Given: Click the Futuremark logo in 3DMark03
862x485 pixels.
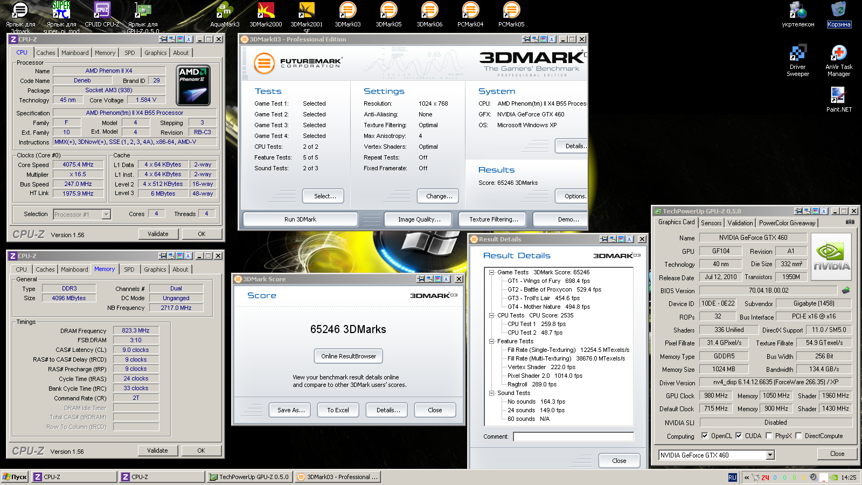Looking at the screenshot, I should pos(297,63).
